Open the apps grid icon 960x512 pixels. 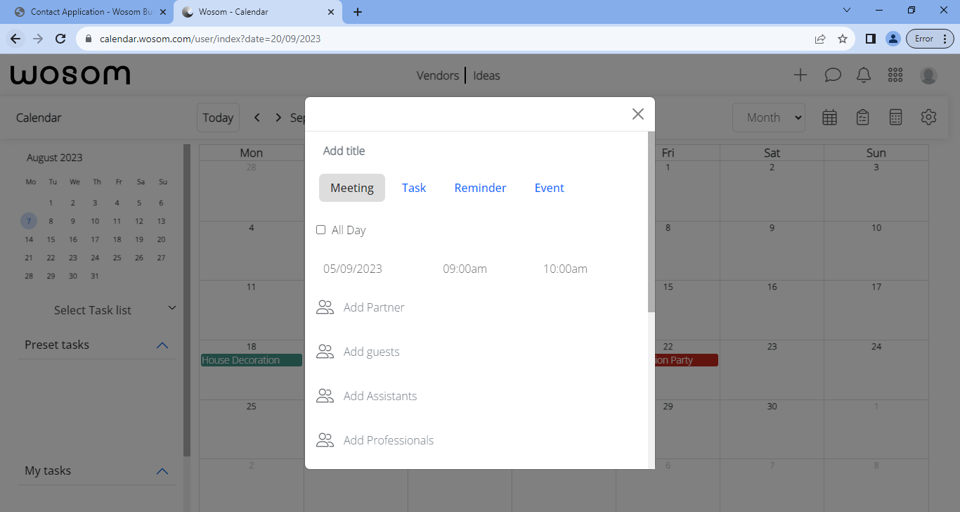click(895, 75)
